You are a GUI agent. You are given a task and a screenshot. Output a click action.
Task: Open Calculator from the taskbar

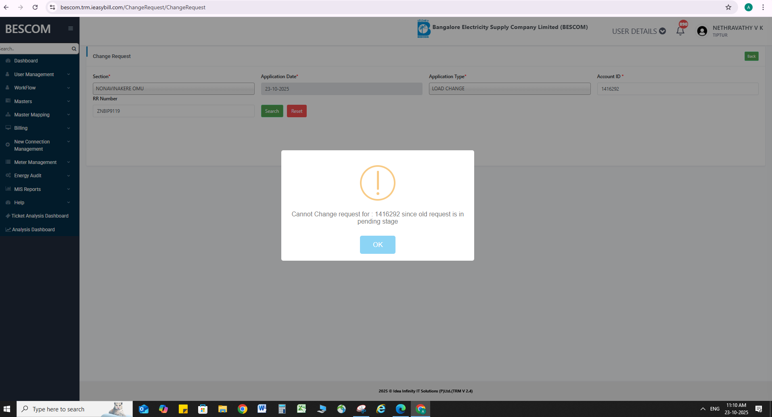coord(282,409)
